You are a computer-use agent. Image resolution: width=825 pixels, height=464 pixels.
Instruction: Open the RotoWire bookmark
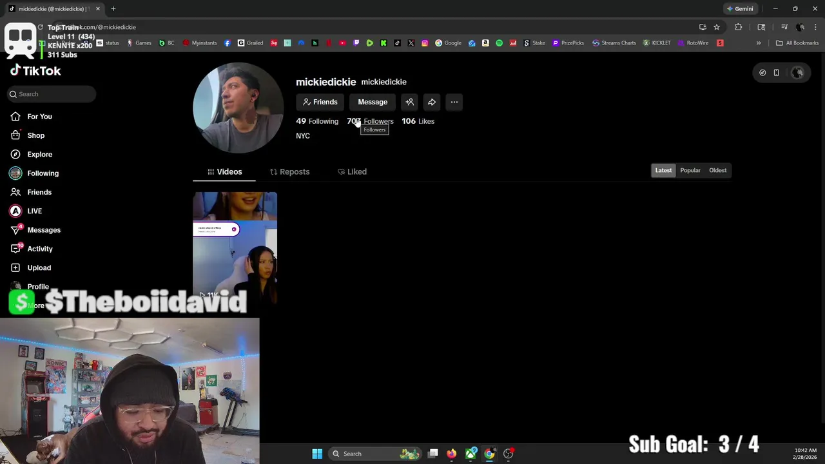coord(693,43)
